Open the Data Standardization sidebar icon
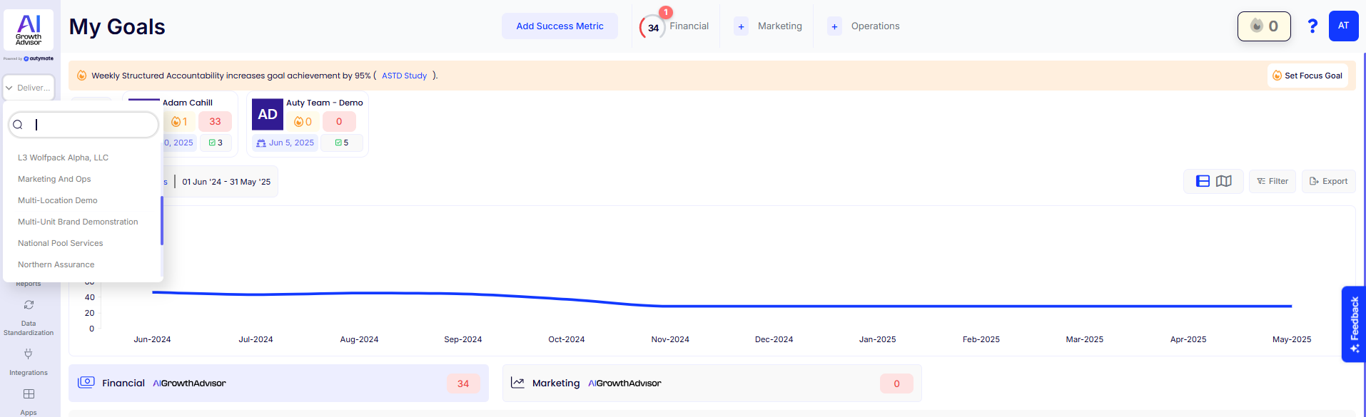This screenshot has width=1366, height=417. point(29,305)
